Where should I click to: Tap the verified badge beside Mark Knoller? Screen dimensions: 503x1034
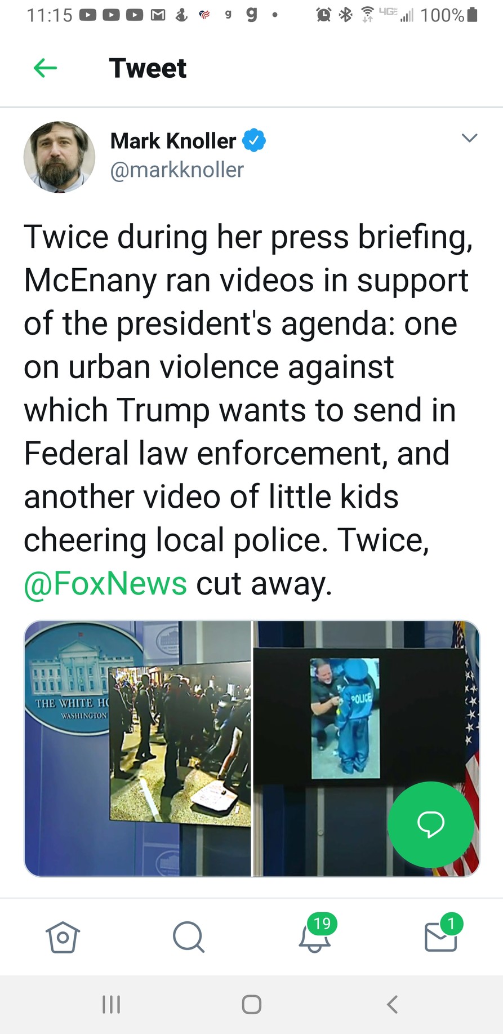tap(254, 140)
